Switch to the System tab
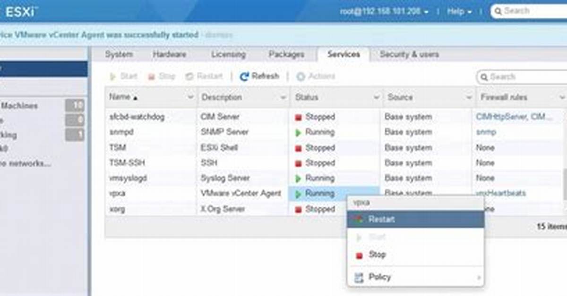 pos(119,55)
